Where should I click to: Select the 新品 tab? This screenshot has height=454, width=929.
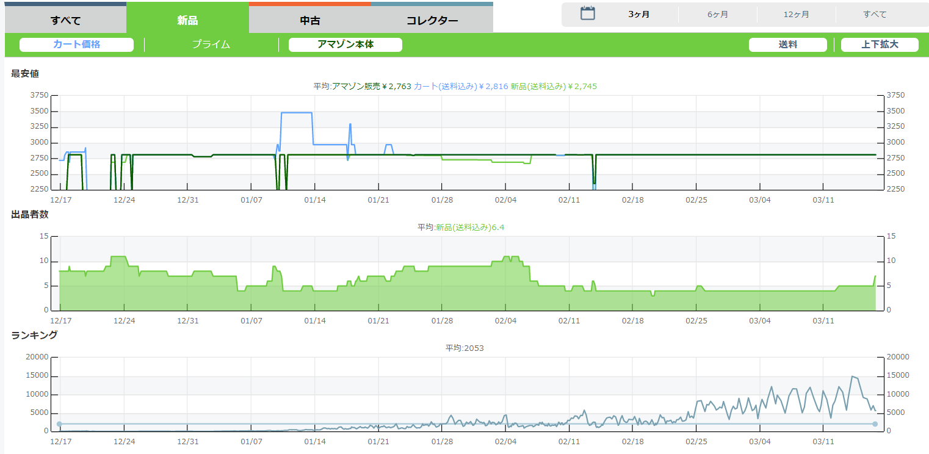tap(187, 20)
